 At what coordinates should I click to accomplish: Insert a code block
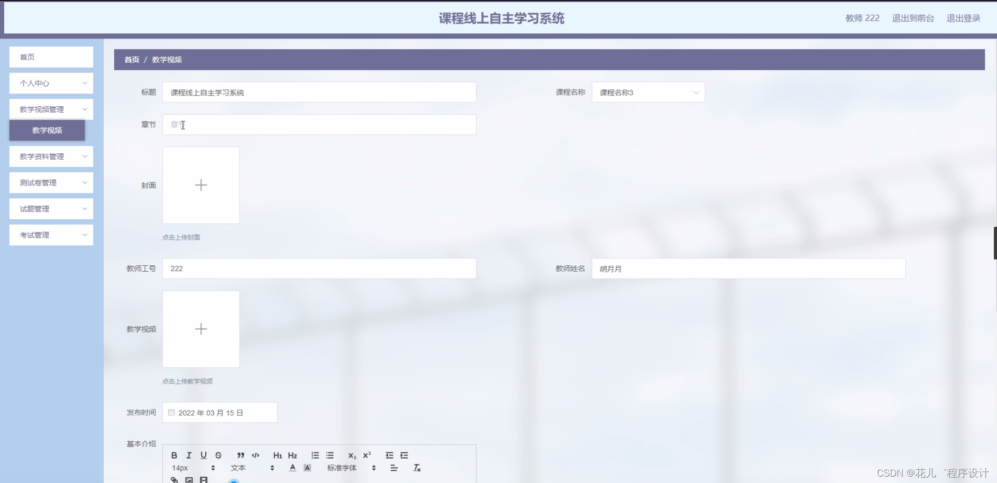point(255,455)
